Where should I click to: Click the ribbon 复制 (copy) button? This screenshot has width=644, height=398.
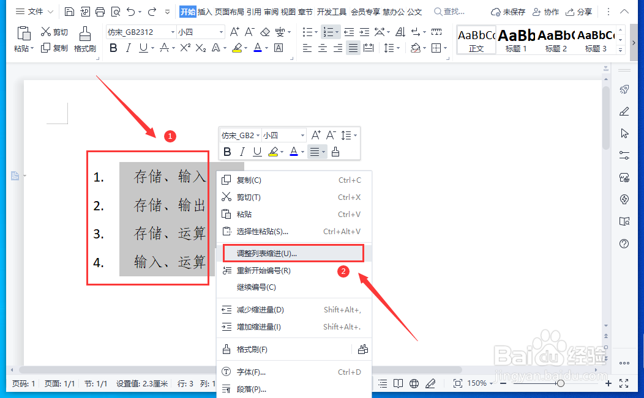[x=54, y=48]
